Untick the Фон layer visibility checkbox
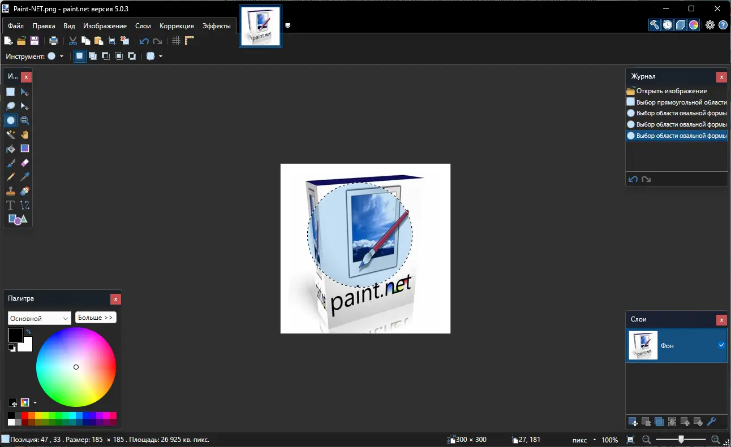 (x=721, y=345)
